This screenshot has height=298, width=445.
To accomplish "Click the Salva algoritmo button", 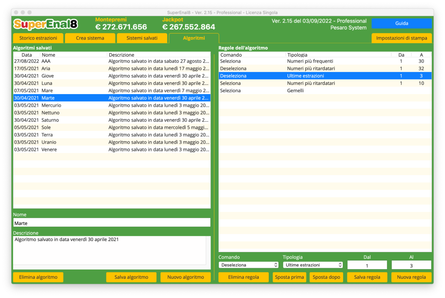I will pos(131,277).
